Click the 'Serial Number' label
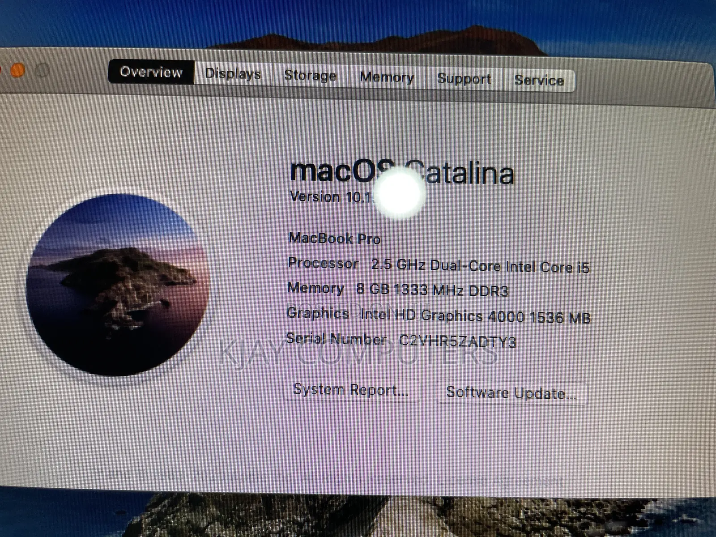Image resolution: width=716 pixels, height=537 pixels. (x=336, y=339)
